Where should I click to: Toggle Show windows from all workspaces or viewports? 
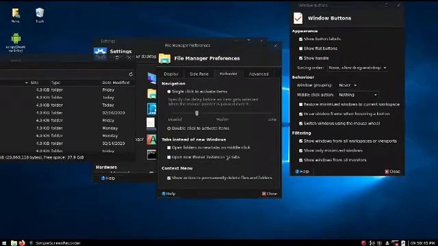(x=301, y=141)
